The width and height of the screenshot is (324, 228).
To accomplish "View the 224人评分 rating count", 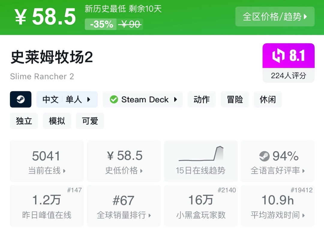I will pyautogui.click(x=288, y=76).
